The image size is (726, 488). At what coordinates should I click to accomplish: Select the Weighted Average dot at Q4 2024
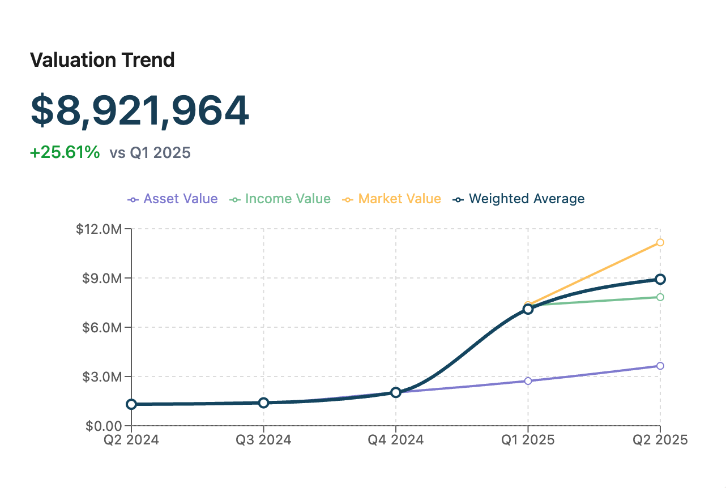(x=396, y=392)
